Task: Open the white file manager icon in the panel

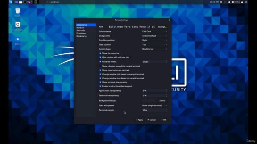Action: pyautogui.click(x=20, y=2)
